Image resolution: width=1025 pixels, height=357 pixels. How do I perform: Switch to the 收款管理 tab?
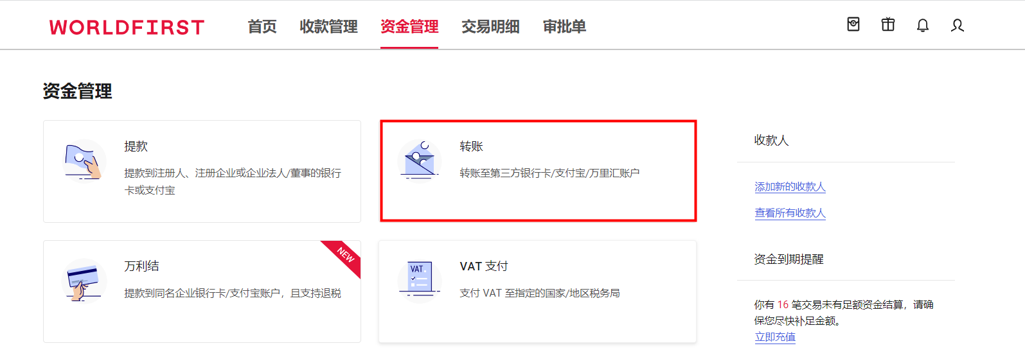pos(328,26)
